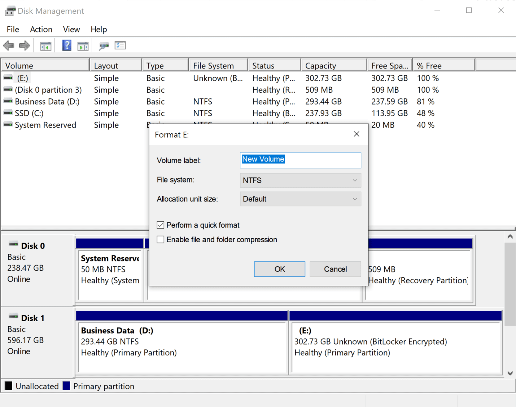Enable file and folder compression
This screenshot has height=407, width=516.
tap(160, 239)
